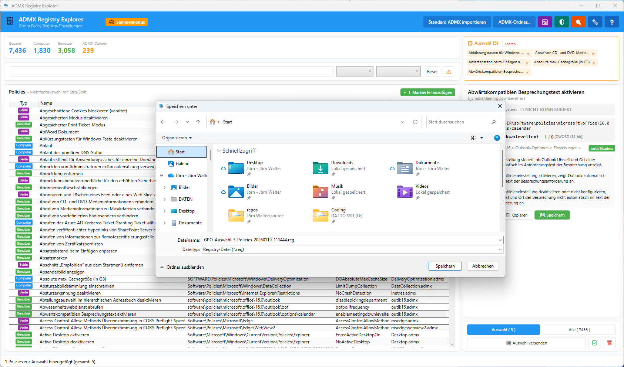
Task: Click the green checkmark box icon
Action: [x=594, y=343]
